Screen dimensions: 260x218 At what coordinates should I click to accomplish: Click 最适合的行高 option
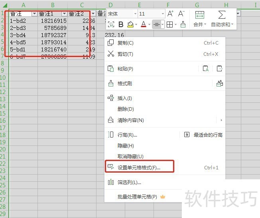208,135
